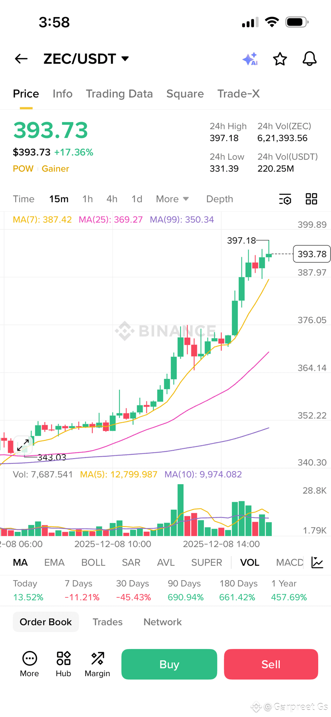Select the Order Book tab
The height and width of the screenshot is (717, 331).
pos(46,622)
